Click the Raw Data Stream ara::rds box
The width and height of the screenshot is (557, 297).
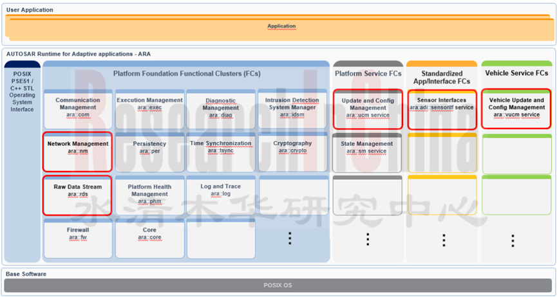click(x=77, y=195)
